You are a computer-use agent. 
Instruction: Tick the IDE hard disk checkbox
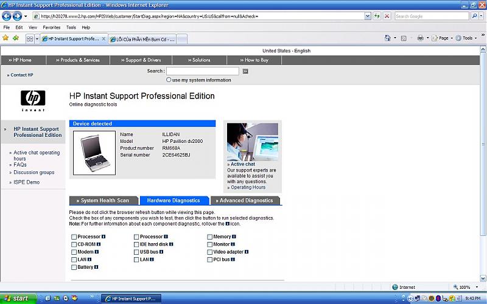coord(136,244)
